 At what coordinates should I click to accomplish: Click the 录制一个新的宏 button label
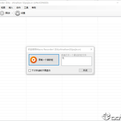click(x=46, y=60)
